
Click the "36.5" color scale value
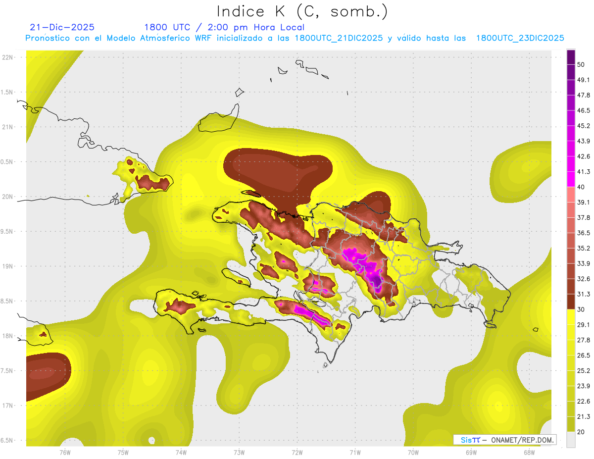[583, 233]
